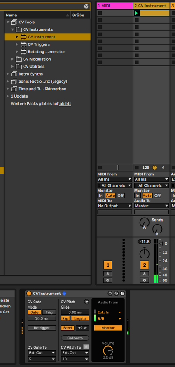Click the Calibrate button
This screenshot has width=175, height=367.
[75, 338]
